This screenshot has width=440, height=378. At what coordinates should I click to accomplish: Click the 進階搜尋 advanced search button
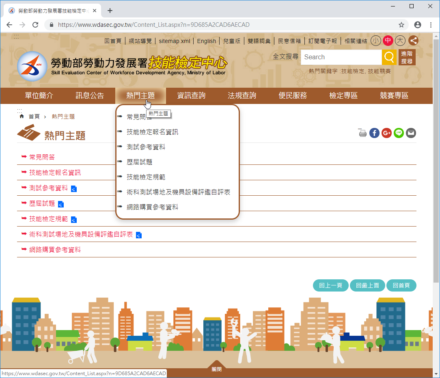407,57
